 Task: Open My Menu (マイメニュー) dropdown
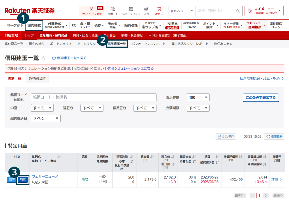(x=264, y=11)
